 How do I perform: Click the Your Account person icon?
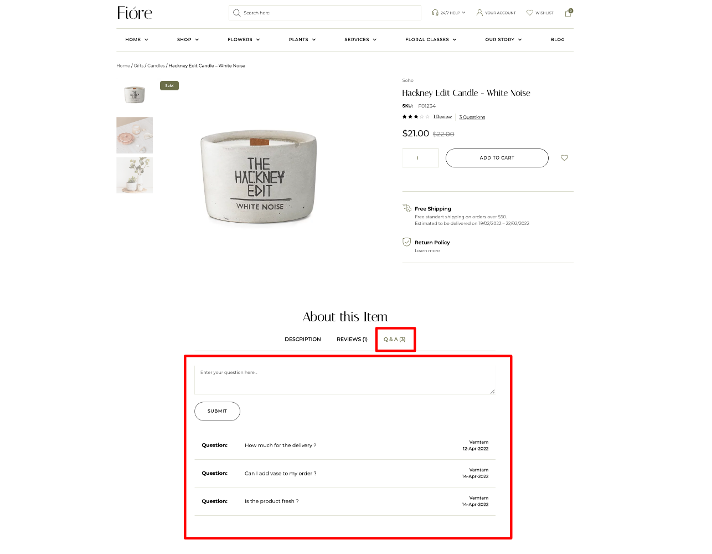point(479,12)
